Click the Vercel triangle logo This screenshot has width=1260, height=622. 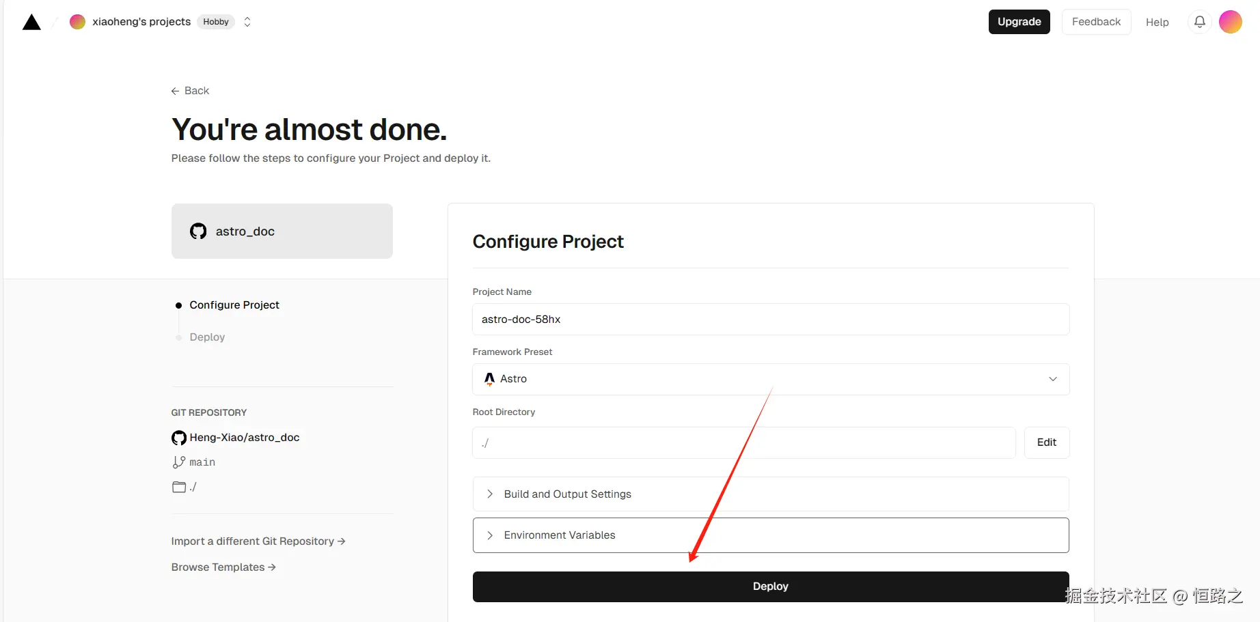(x=31, y=23)
